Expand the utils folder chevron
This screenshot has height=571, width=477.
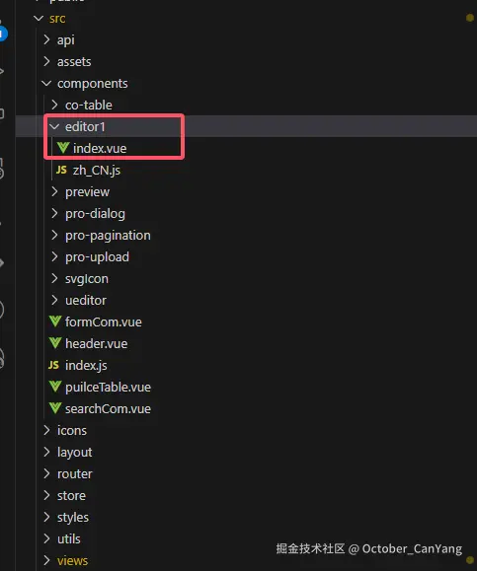[46, 538]
